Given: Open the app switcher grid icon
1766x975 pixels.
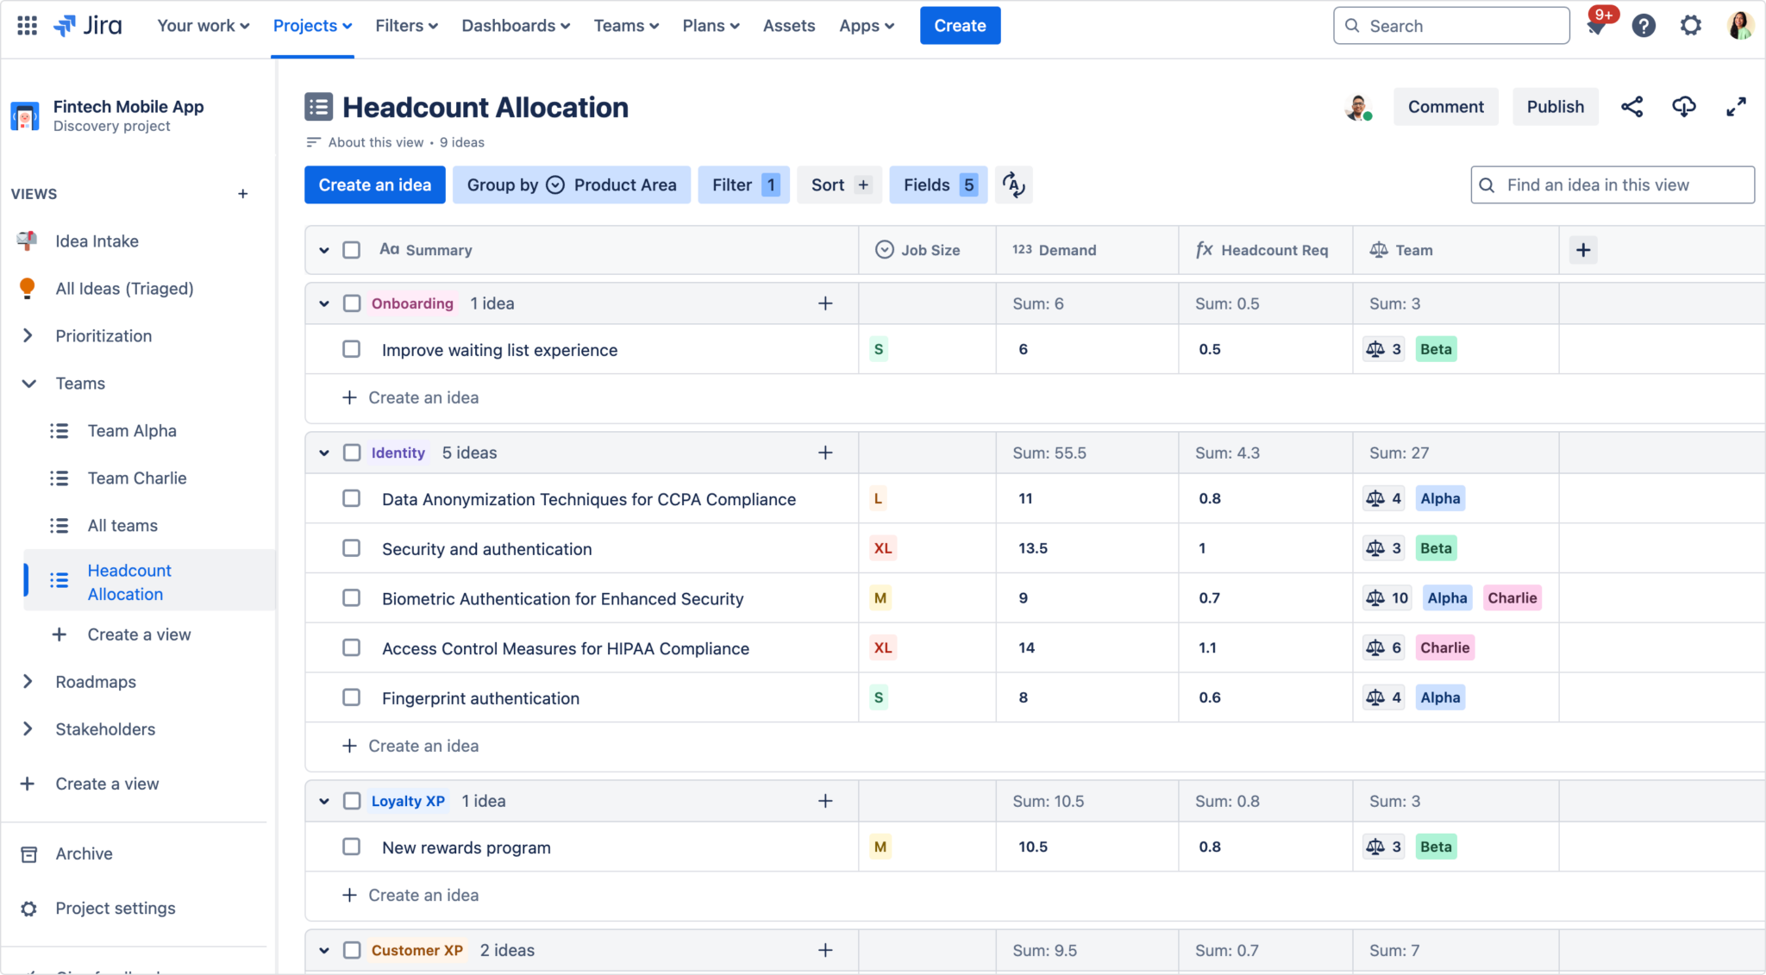Looking at the screenshot, I should click(x=27, y=26).
